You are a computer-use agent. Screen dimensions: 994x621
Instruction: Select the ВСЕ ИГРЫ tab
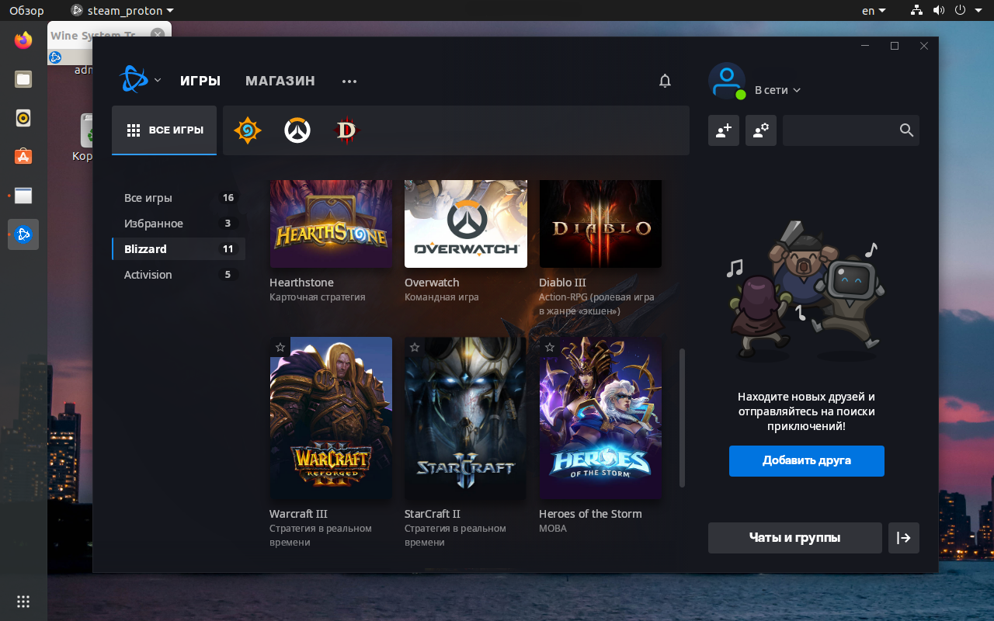pyautogui.click(x=165, y=130)
